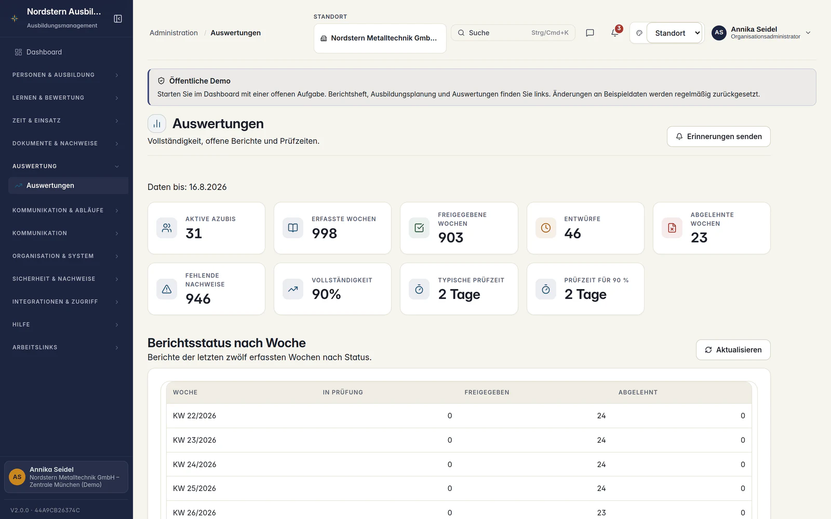Click the Entwürfe clock icon
831x519 pixels.
tap(546, 228)
